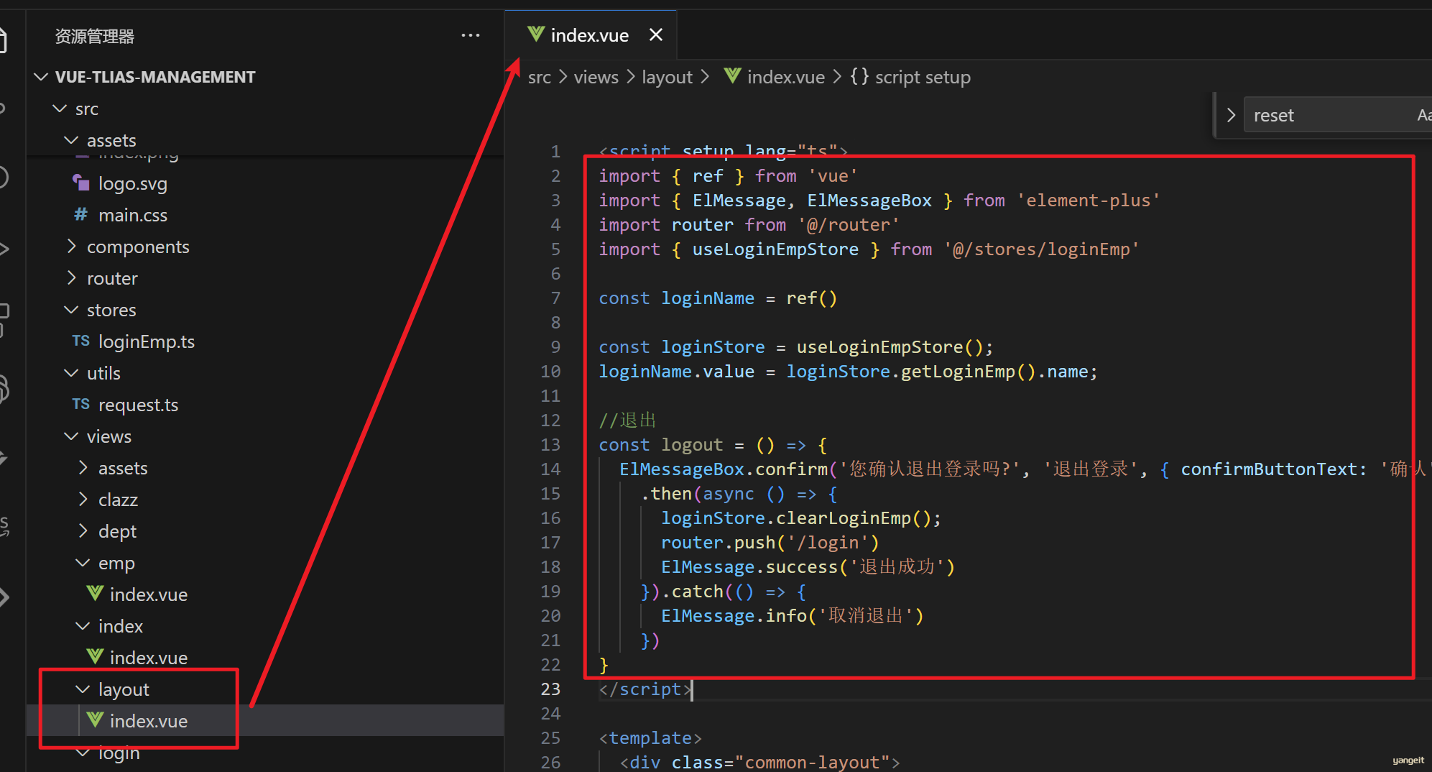Image resolution: width=1432 pixels, height=772 pixels.
Task: Open logo.svg file
Action: click(x=132, y=183)
